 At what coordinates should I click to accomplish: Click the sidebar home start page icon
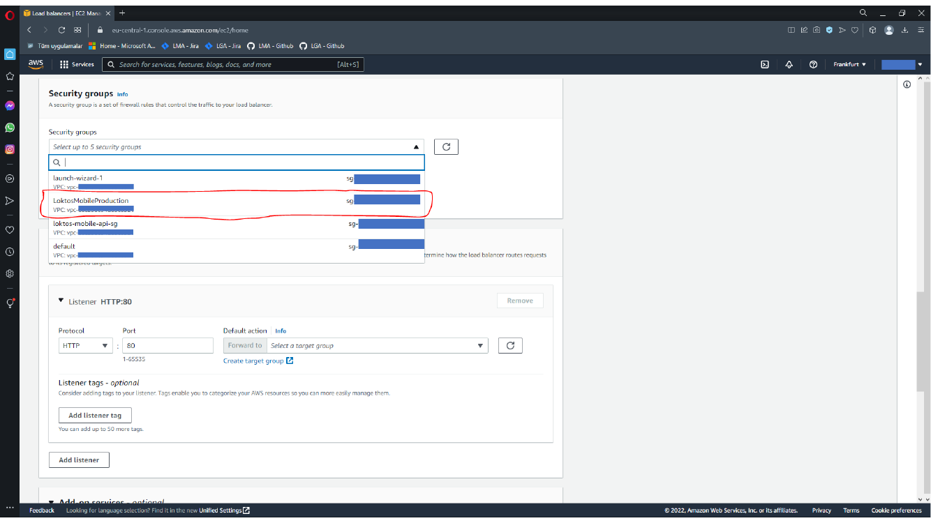tap(10, 54)
